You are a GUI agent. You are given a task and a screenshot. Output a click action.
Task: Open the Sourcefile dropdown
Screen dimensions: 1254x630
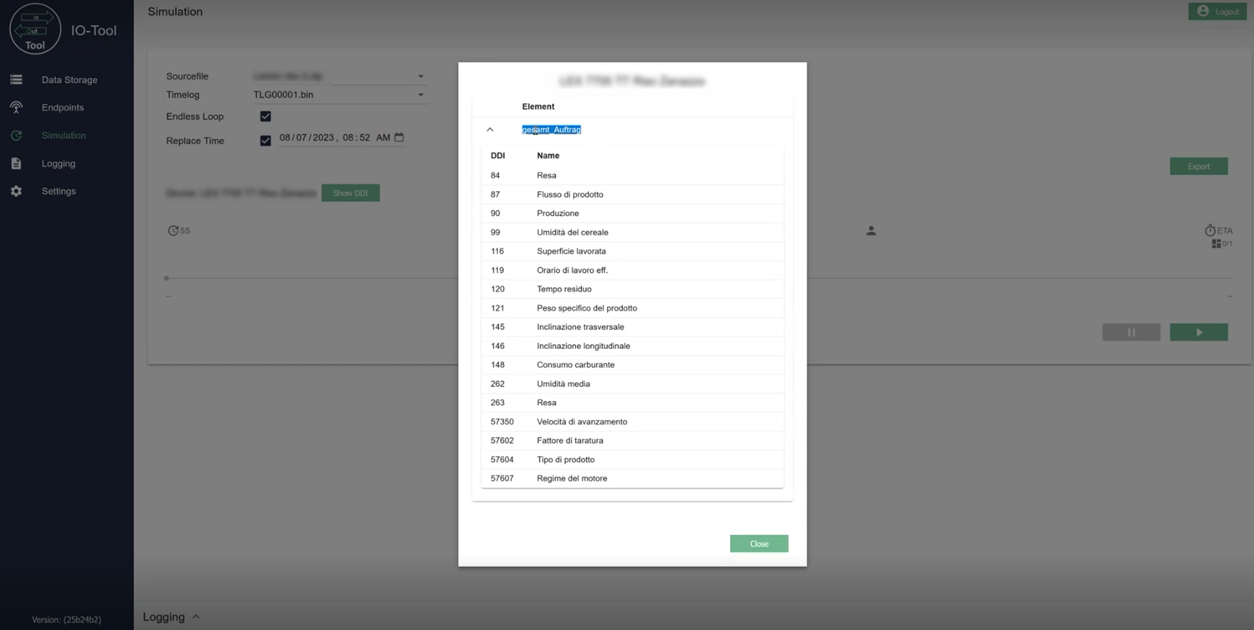339,76
